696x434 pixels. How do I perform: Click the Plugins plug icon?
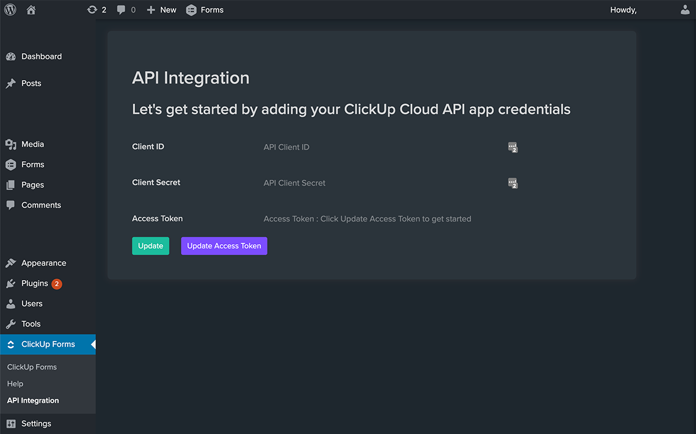pyautogui.click(x=11, y=284)
